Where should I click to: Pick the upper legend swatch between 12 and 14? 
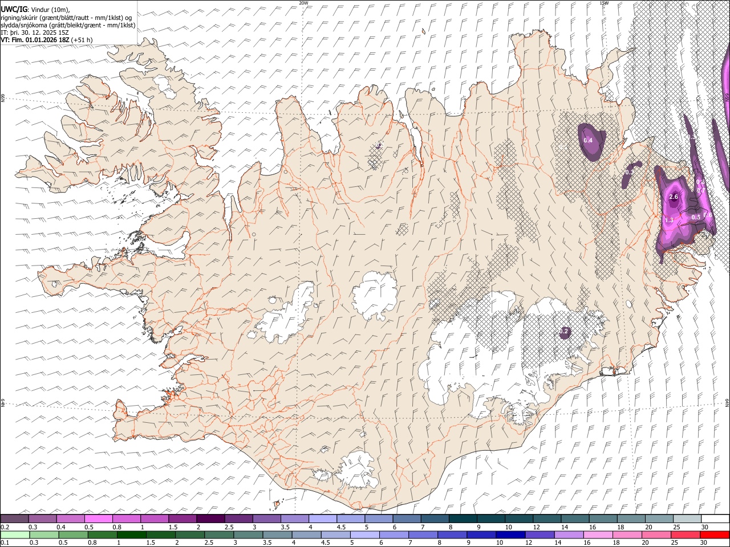pyautogui.click(x=546, y=519)
